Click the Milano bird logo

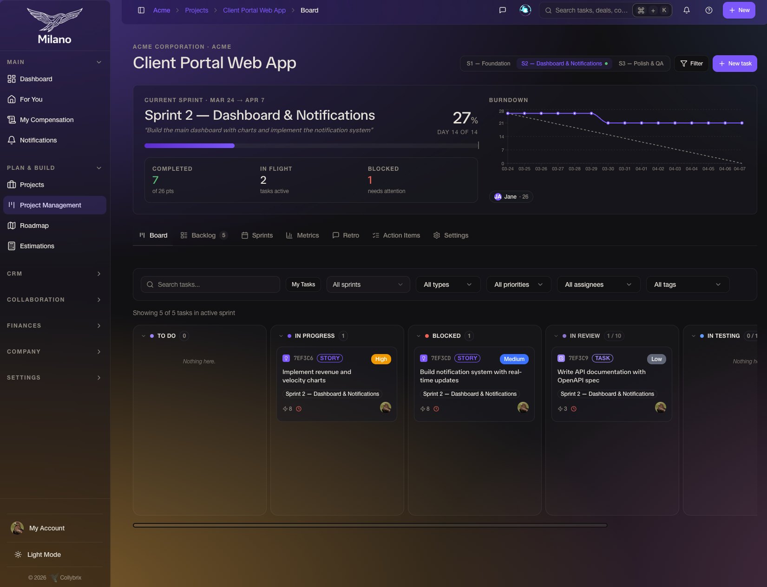pos(55,19)
